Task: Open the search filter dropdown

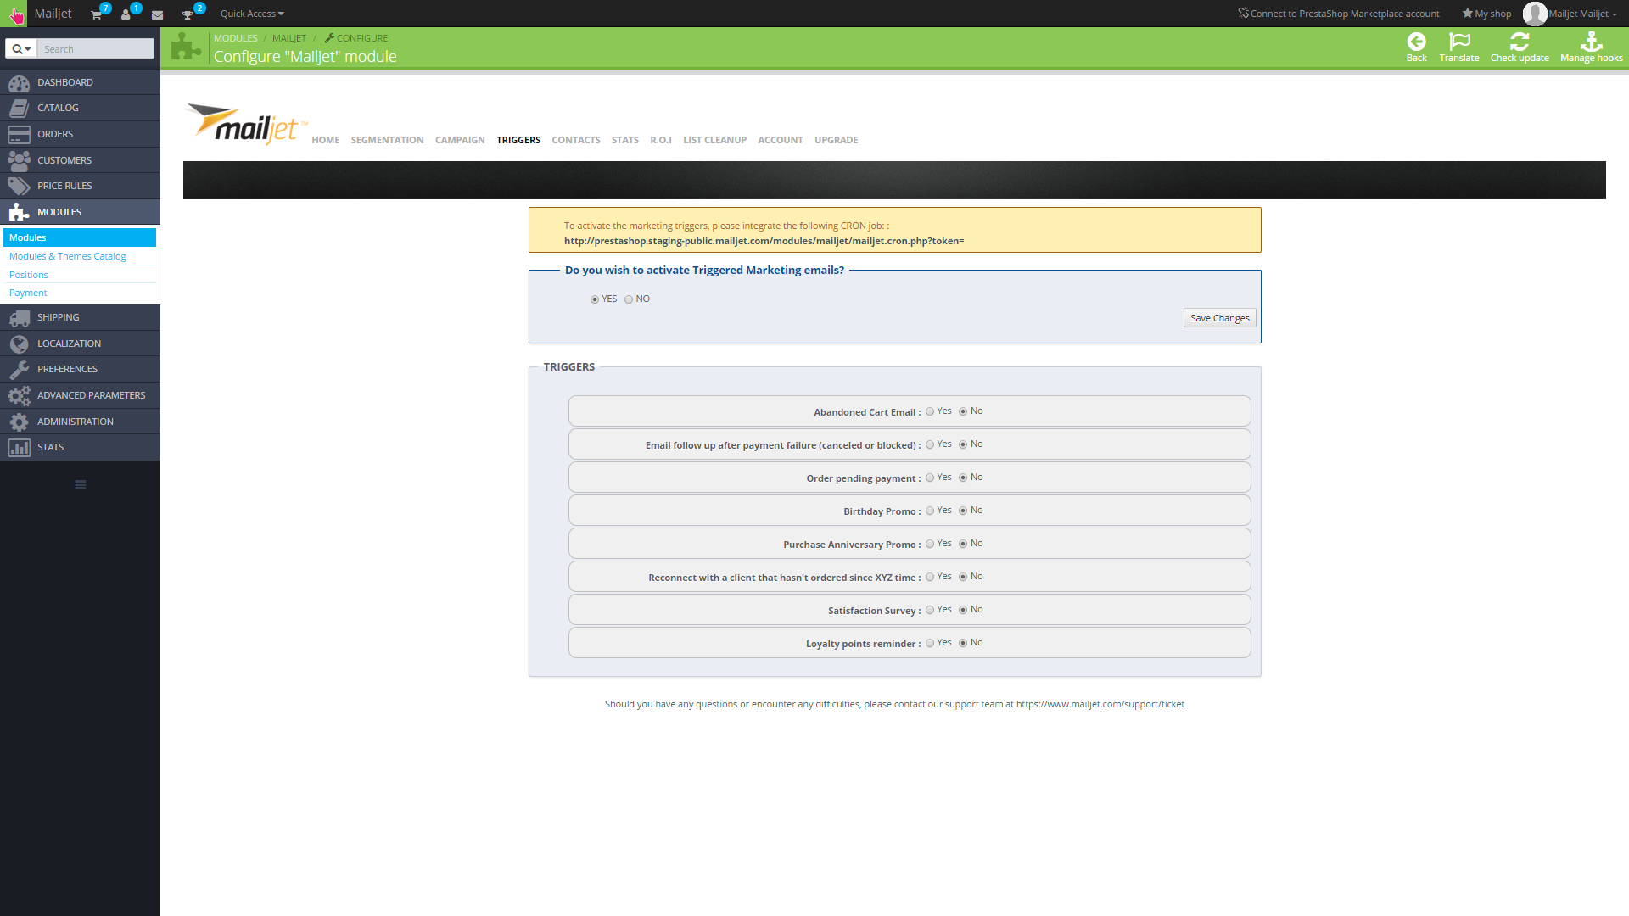Action: click(21, 49)
